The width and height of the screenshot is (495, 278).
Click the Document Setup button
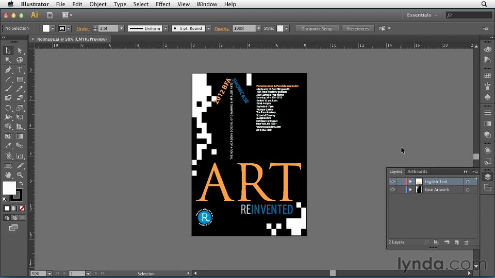317,29
